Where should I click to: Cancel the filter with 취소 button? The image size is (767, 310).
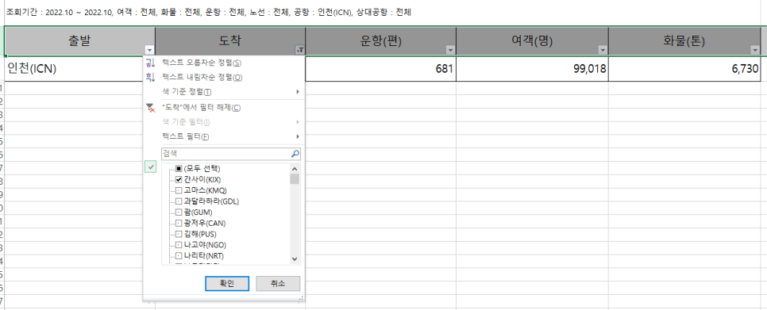click(278, 284)
